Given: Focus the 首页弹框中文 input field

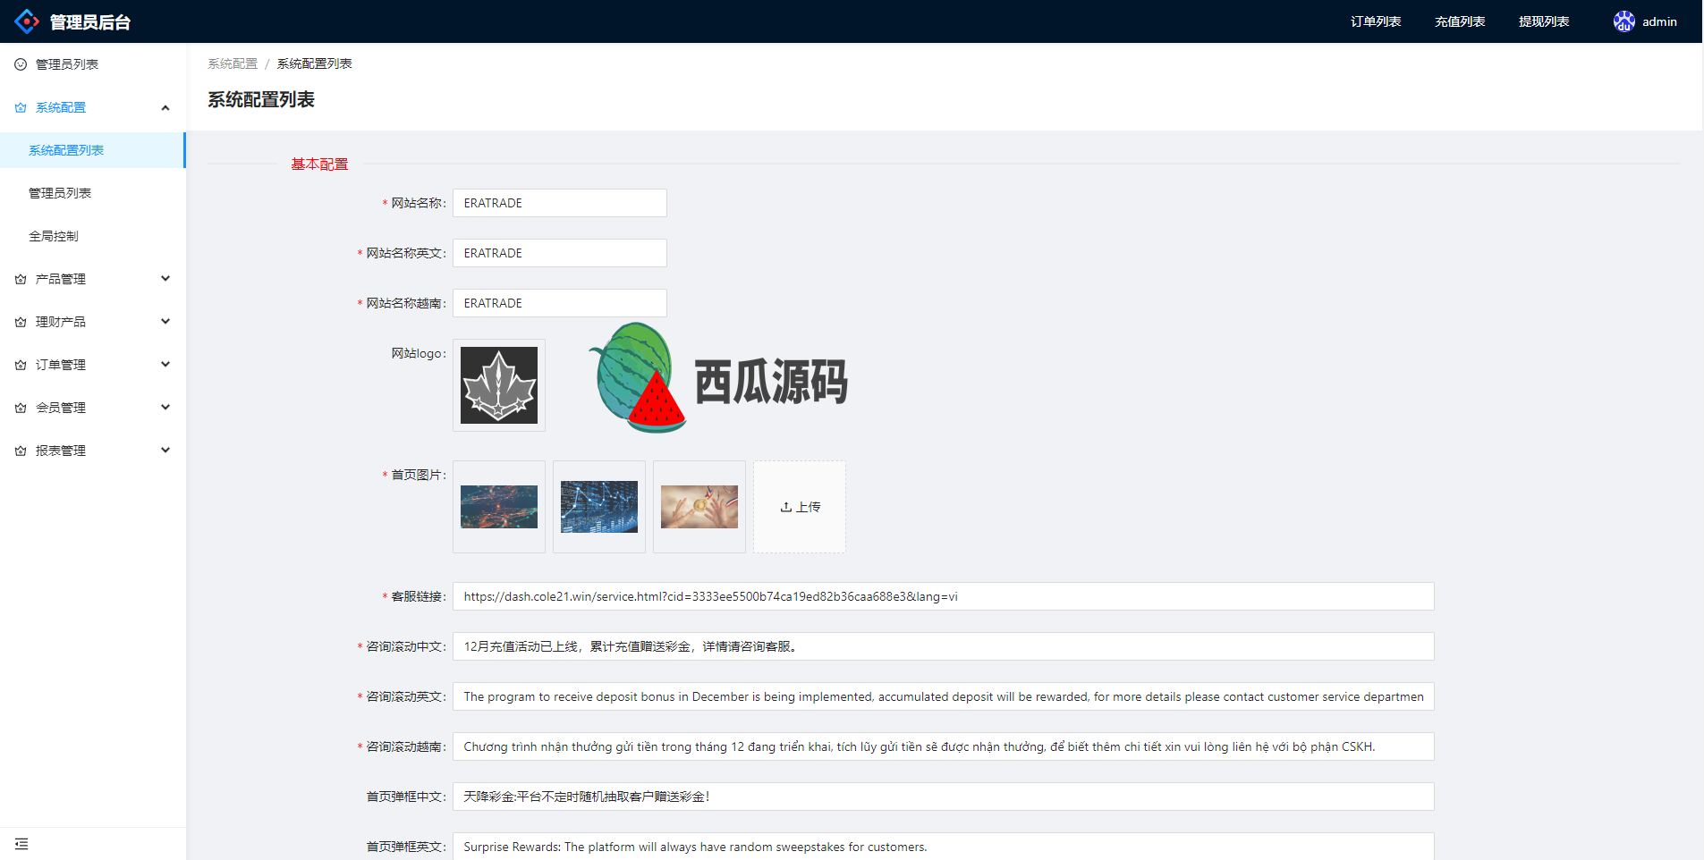Looking at the screenshot, I should [944, 797].
